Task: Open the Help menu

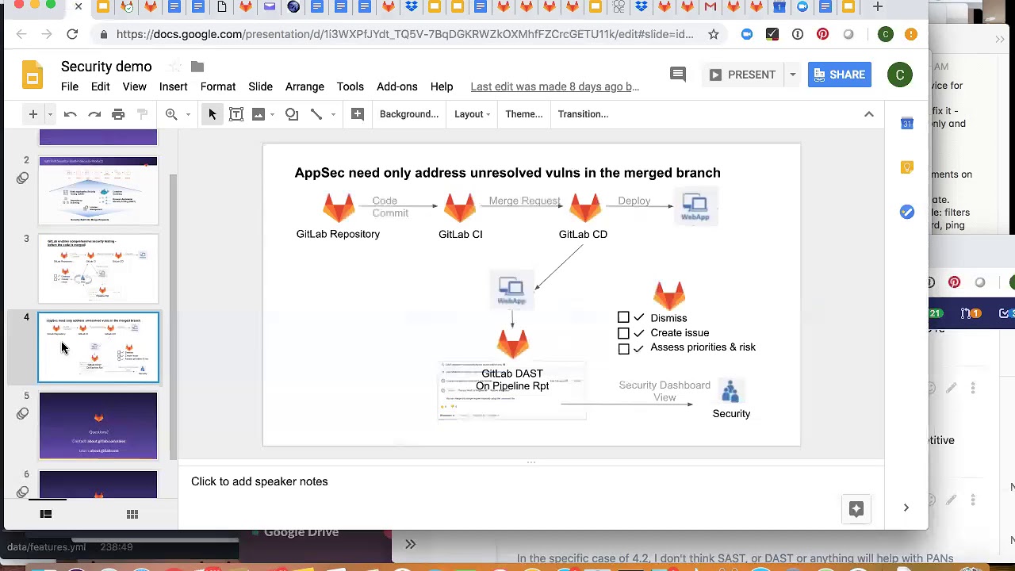Action: tap(442, 86)
